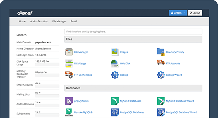Go to the Home menu item
The image size is (218, 118).
coord(22,21)
